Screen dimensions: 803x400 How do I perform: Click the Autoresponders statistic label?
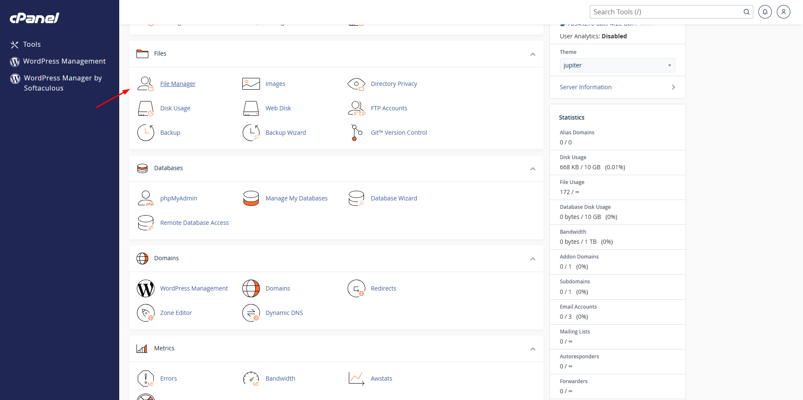[x=579, y=356]
